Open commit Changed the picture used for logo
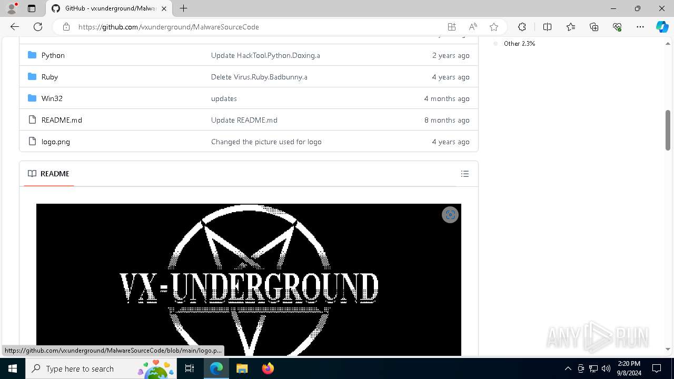The width and height of the screenshot is (674, 379). click(x=266, y=142)
